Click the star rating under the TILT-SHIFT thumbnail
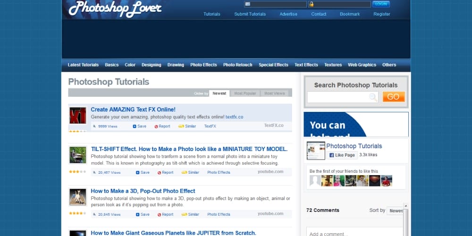The image size is (472, 236). tap(78, 172)
